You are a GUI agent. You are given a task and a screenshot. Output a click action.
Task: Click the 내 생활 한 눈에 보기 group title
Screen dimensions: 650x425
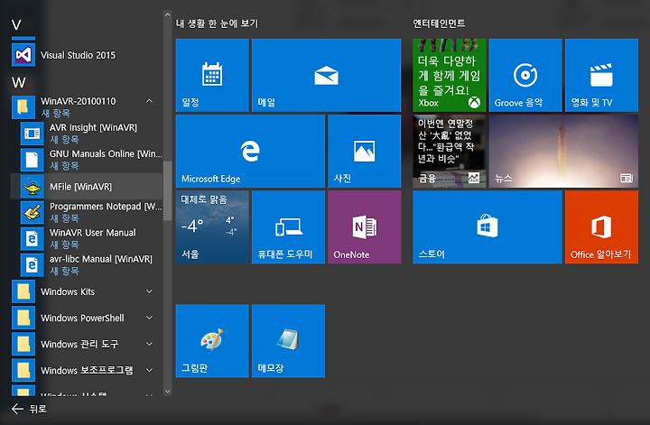click(217, 23)
